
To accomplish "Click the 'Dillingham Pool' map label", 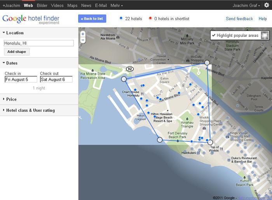I will 254,97.
